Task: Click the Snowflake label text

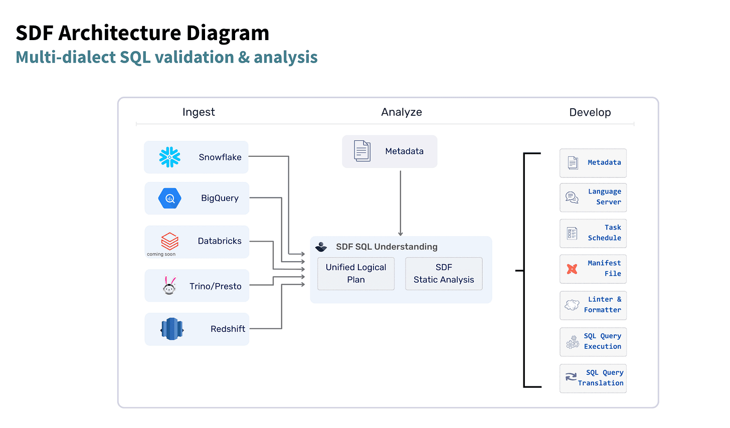Action: click(220, 157)
